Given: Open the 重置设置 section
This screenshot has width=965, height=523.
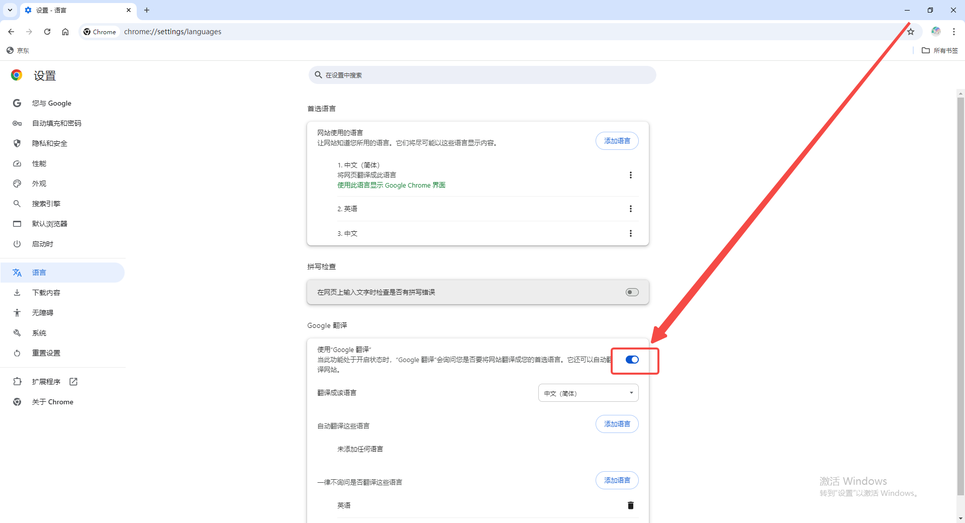Looking at the screenshot, I should click(63, 353).
